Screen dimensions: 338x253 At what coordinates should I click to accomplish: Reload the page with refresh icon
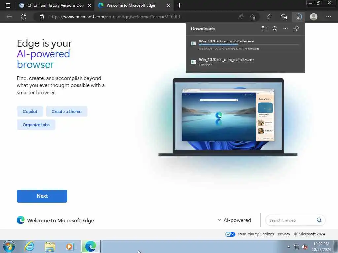coord(24,17)
